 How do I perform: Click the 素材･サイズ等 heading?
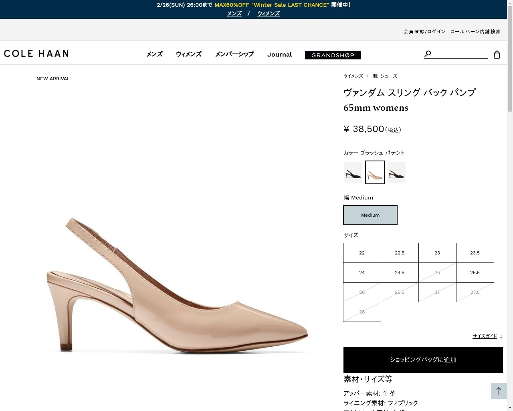pos(368,379)
